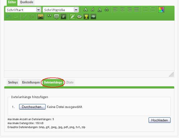Open the Einstellungen tab
The height and width of the screenshot is (138, 179).
31,82
